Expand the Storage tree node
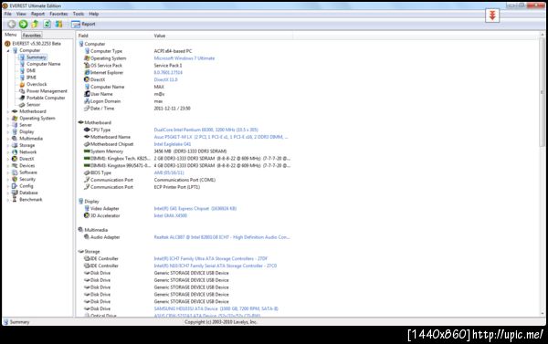Viewport: 548px width, 344px height. click(x=8, y=146)
